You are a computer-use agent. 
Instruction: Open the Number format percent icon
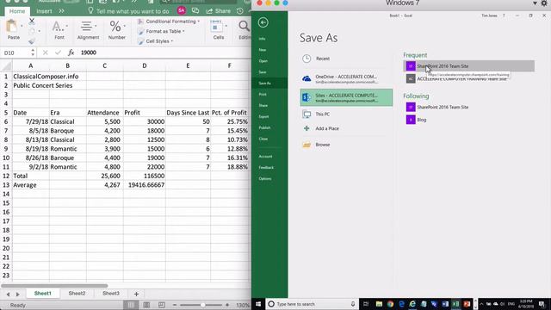tap(115, 26)
